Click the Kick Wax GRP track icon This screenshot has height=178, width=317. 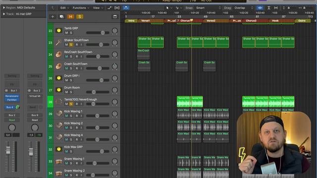click(x=59, y=149)
